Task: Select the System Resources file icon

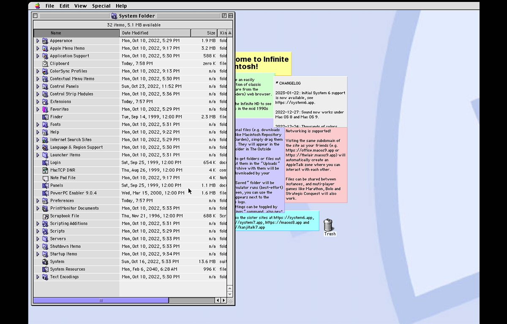Action: (45, 269)
